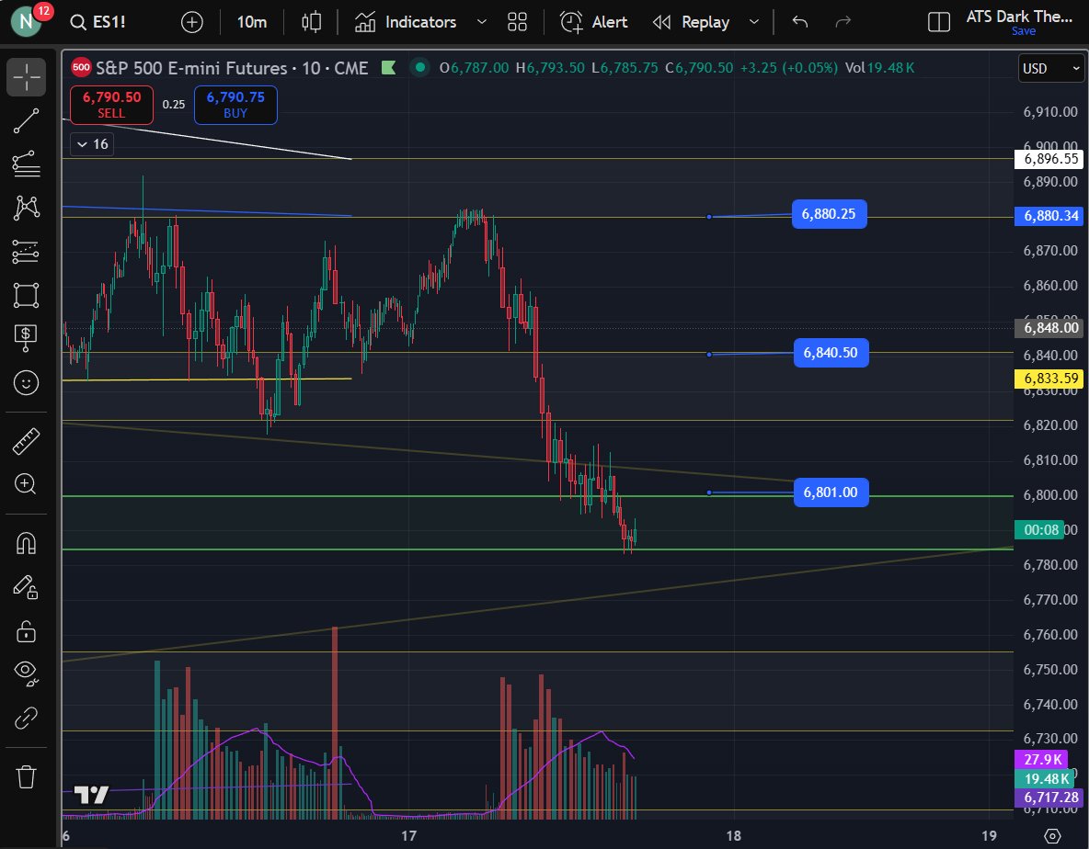Screen dimensions: 1089x849
Task: Click the 6,896.55 price scale label
Action: (1049, 159)
